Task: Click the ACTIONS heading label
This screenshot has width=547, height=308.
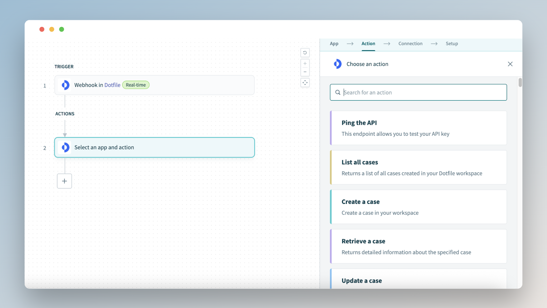Action: tap(65, 114)
